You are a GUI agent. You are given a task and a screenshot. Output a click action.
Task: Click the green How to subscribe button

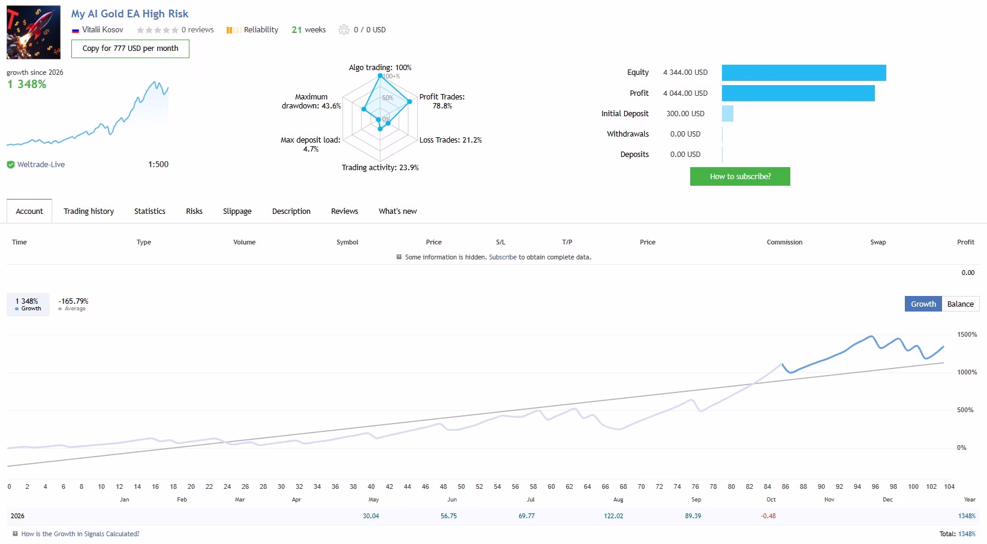740,176
